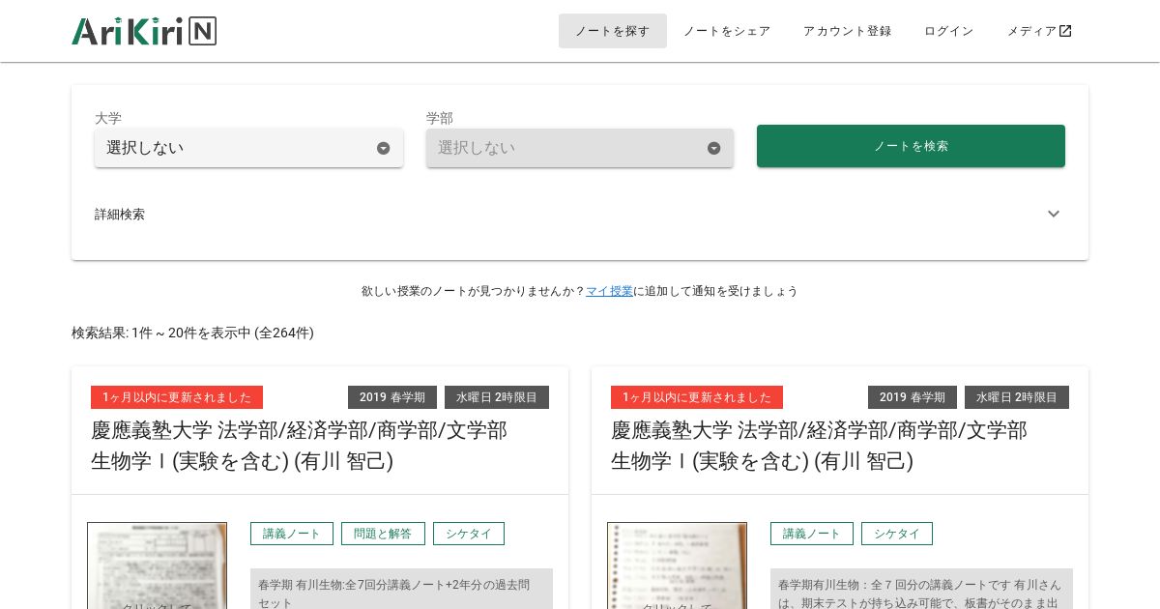Select シケタイ tag in first card
The width and height of the screenshot is (1160, 609).
469,534
